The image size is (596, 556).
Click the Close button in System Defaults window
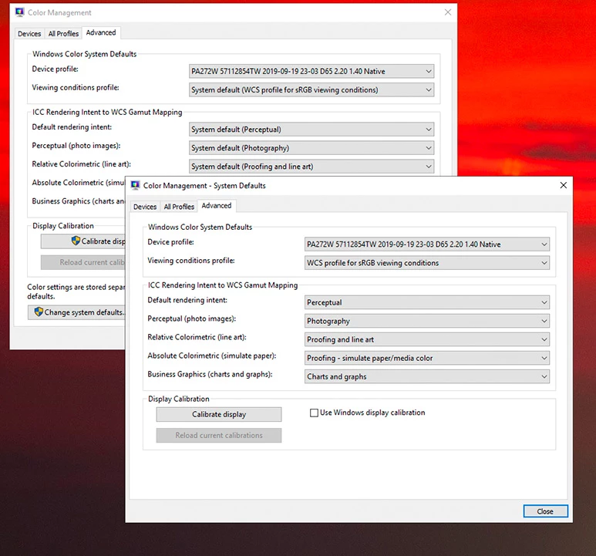coord(545,511)
